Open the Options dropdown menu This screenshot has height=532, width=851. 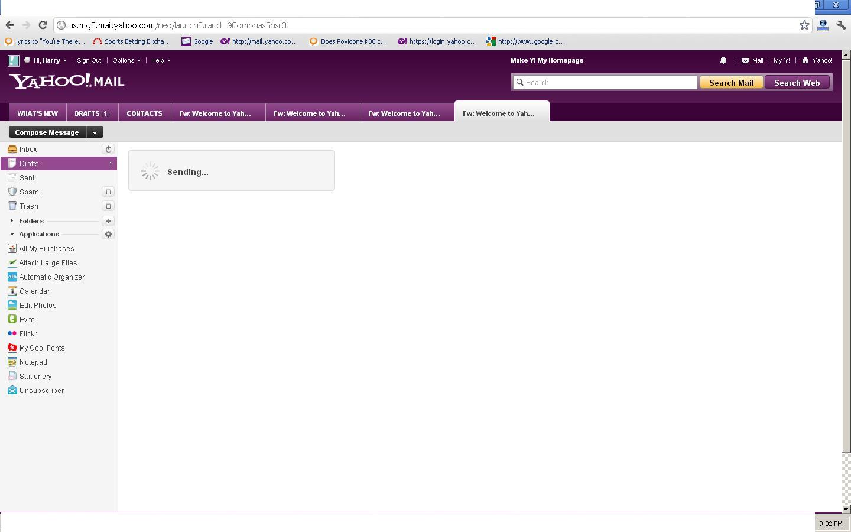(126, 60)
